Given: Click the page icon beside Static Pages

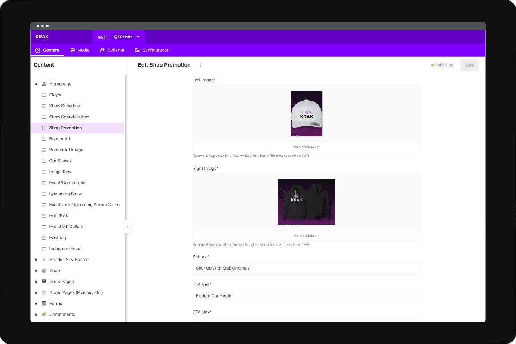Looking at the screenshot, I should 44,292.
